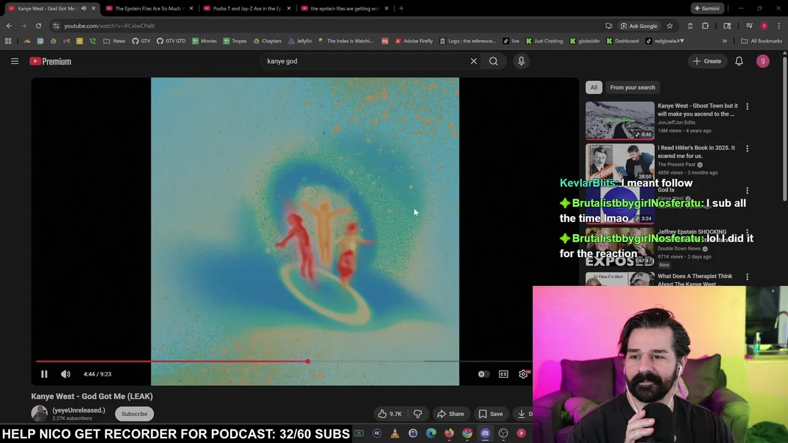Image resolution: width=788 pixels, height=443 pixels.
Task: Go to YouTube Premium home logo
Action: 50,61
